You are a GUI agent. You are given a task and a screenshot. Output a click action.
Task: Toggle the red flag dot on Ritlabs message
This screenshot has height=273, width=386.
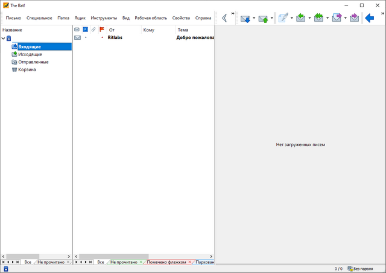102,37
